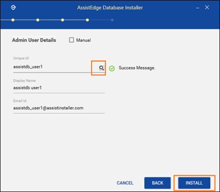Click the Admin User Details heading
This screenshot has width=220, height=192.
[x=34, y=40]
